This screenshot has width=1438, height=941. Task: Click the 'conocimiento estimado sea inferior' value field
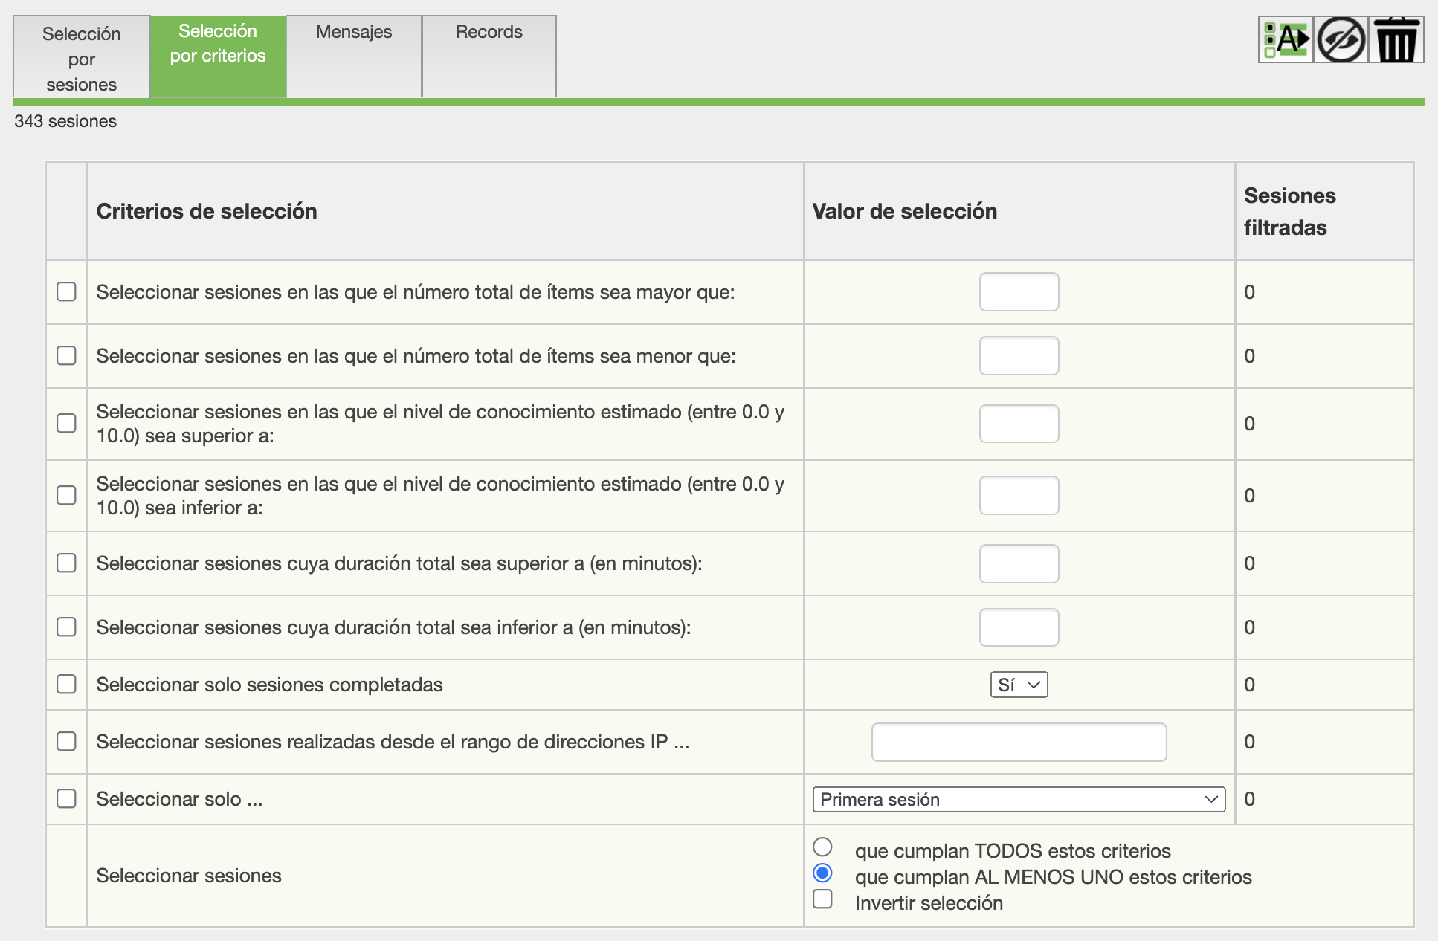click(1019, 495)
